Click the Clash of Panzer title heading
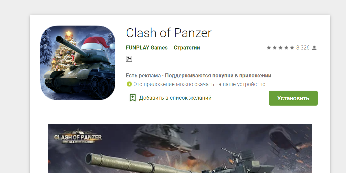 169,33
